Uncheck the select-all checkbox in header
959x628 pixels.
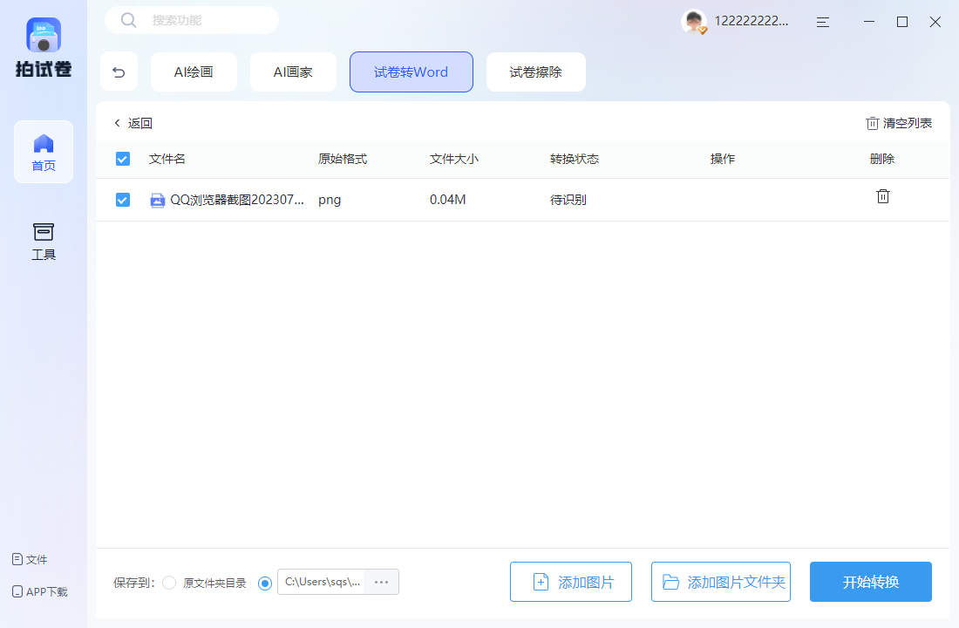(x=122, y=159)
